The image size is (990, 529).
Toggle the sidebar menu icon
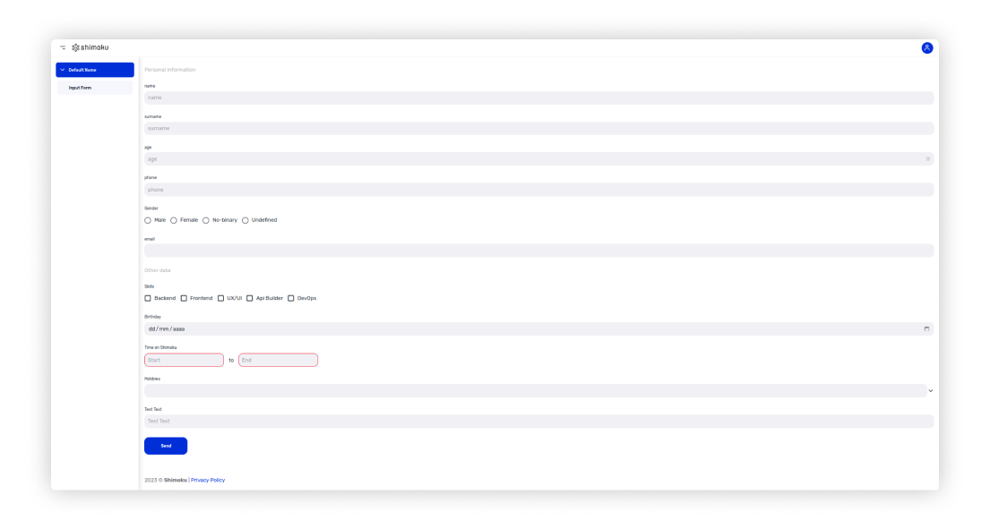(x=63, y=47)
